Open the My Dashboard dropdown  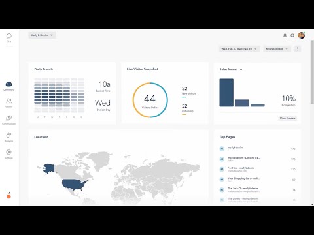pyautogui.click(x=277, y=49)
